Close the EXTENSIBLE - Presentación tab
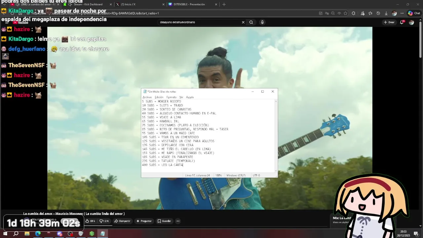 [x=216, y=4]
